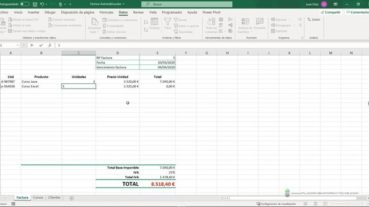369x207 pixels.
Task: Click the Comentarios button
Action: tap(357, 12)
